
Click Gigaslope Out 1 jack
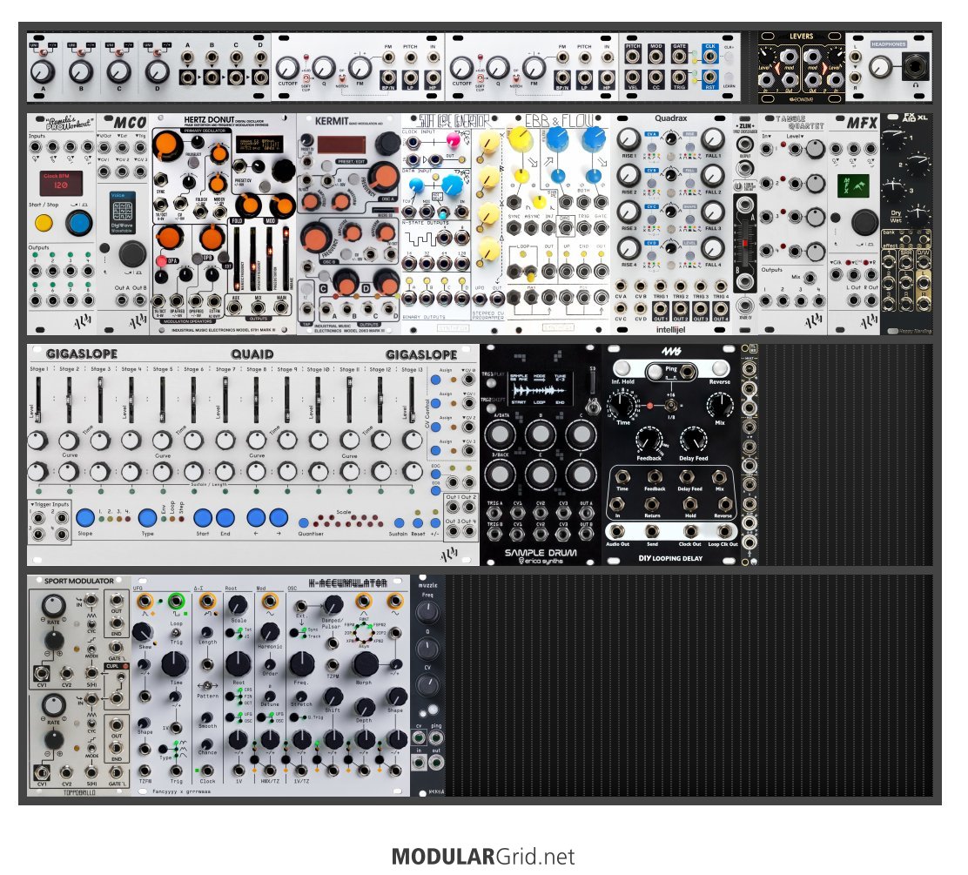452,508
